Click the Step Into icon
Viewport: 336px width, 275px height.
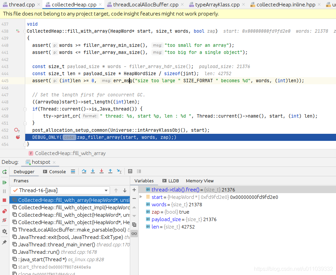coord(93,171)
